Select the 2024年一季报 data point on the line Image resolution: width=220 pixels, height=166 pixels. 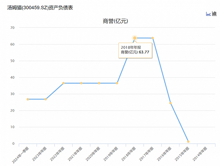coord(28,99)
